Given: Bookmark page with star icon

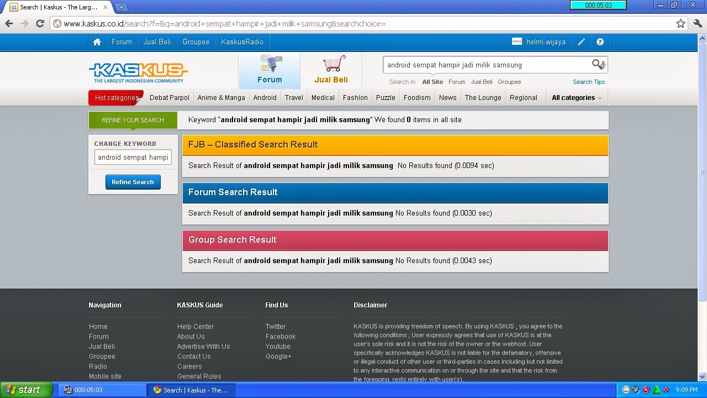Looking at the screenshot, I should coord(680,24).
